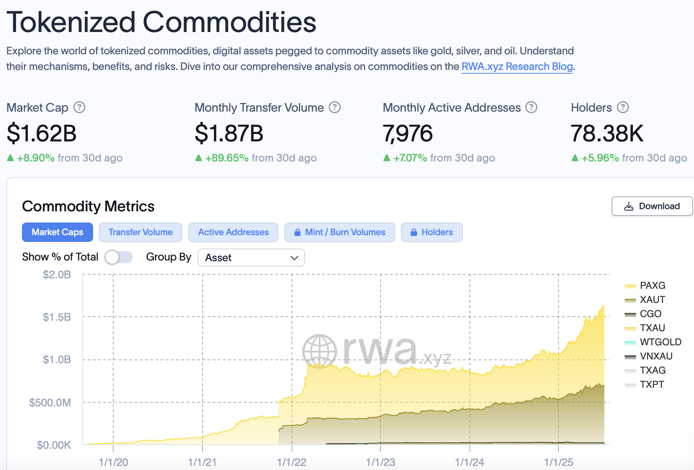Click the Monthly Transfer Volume help icon

tap(335, 108)
